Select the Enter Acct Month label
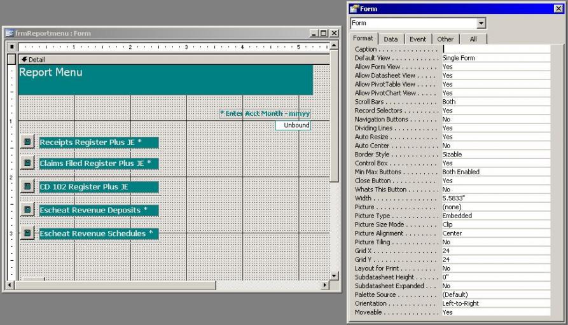This screenshot has height=325, width=568. coord(265,114)
